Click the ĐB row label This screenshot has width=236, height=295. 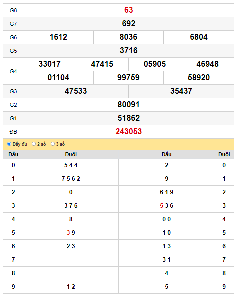13,132
